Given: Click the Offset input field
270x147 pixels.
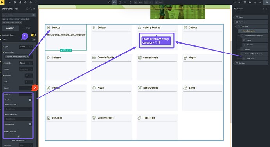Looking at the screenshot, I should point(29,82).
